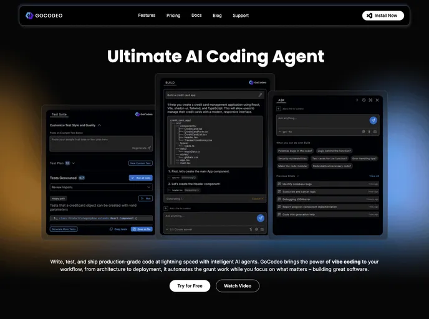The image size is (429, 319).
Task: Click the GoCodeo logo in Build panel
Action: [x=258, y=82]
